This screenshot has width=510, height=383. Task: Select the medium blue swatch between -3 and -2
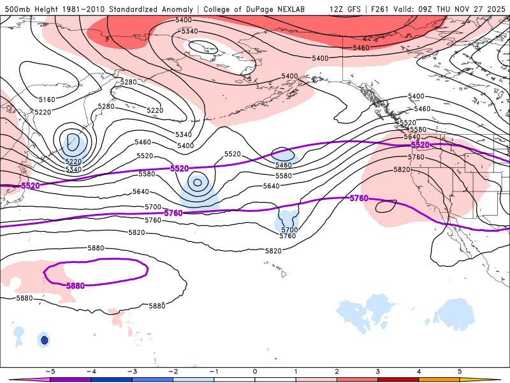tap(152, 380)
